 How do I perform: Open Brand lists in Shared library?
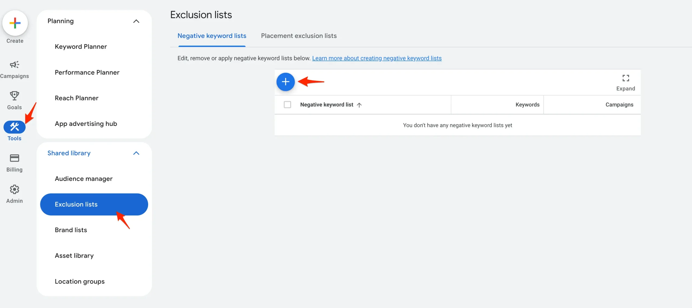[71, 230]
